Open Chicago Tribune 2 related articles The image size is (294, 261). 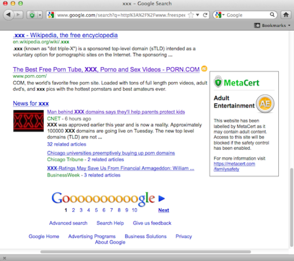(106, 160)
